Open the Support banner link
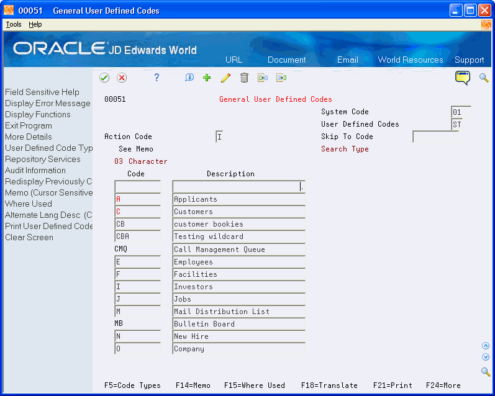495x396 pixels. (469, 60)
